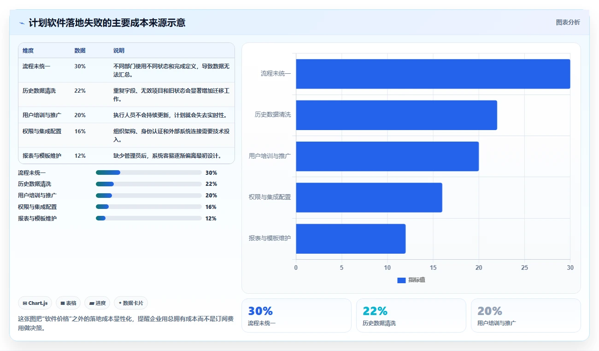This screenshot has width=599, height=351.
Task: Select the 进度 tag chip
Action: click(x=97, y=303)
